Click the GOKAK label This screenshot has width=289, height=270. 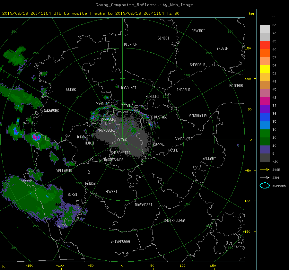[71, 90]
